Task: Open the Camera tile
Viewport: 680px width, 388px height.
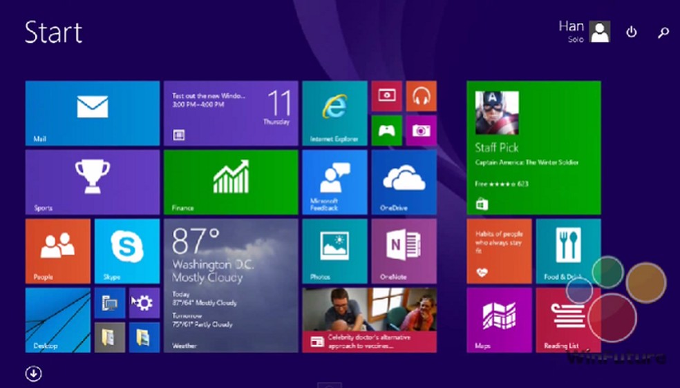Action: (421, 130)
